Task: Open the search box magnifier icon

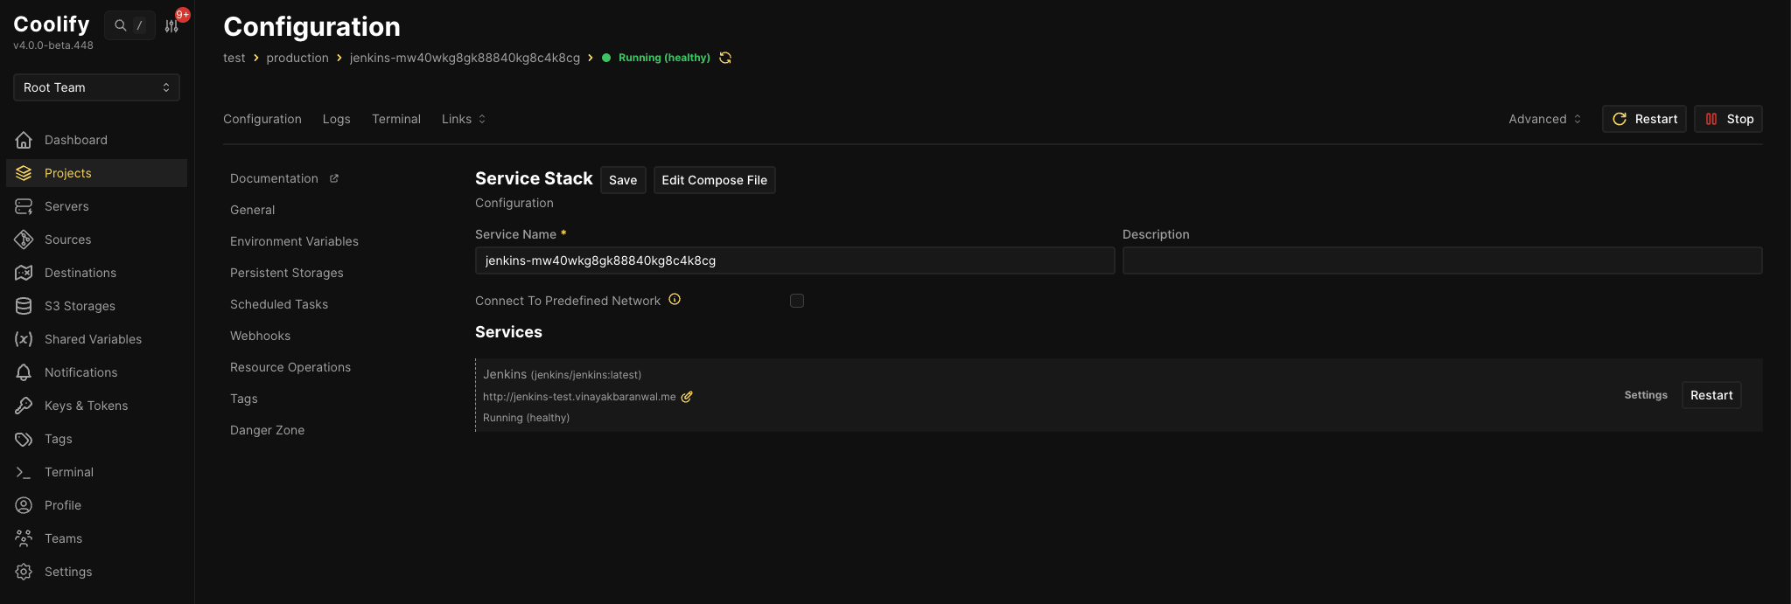Action: 121,25
